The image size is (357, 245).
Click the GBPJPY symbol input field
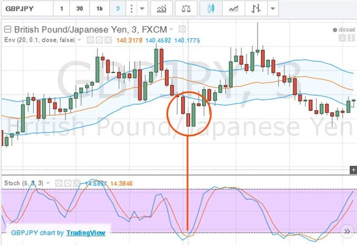point(27,8)
